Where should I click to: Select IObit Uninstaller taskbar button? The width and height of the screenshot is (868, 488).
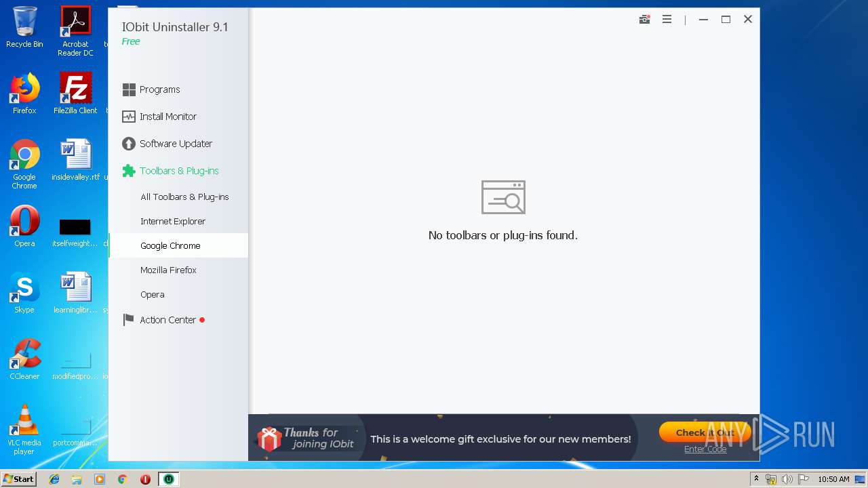coord(169,479)
